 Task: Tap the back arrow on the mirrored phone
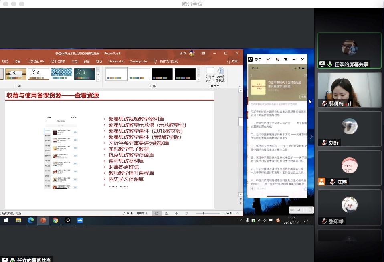(252, 75)
